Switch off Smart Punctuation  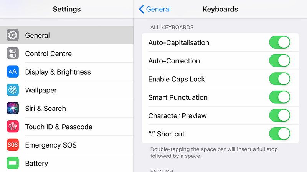coord(280,97)
